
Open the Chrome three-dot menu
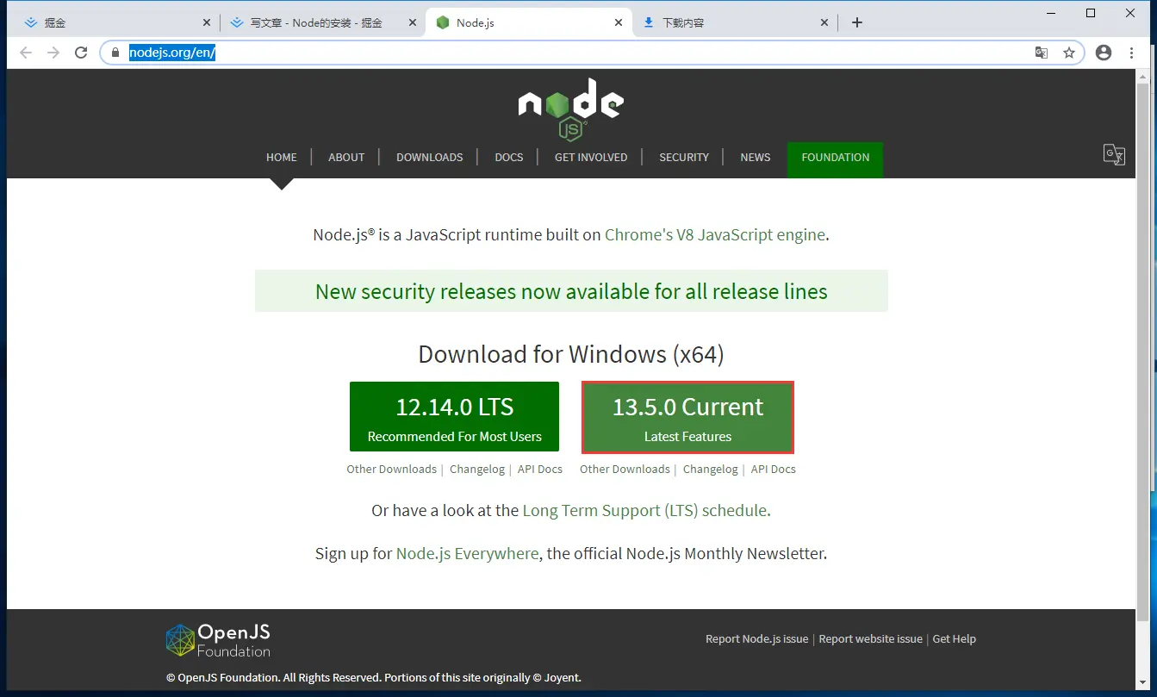1131,53
